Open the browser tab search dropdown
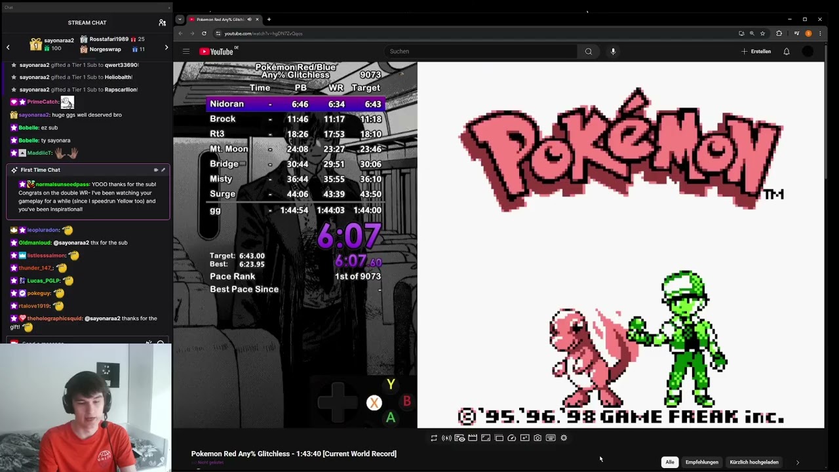 (x=180, y=19)
